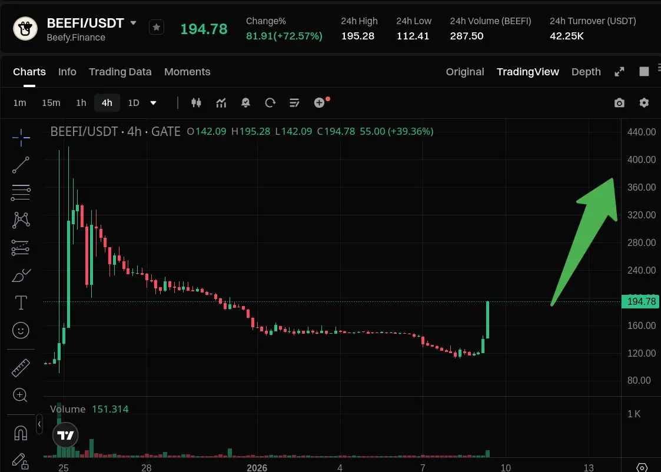Click the 24h Volume value 287.50
661x472 pixels.
click(467, 36)
